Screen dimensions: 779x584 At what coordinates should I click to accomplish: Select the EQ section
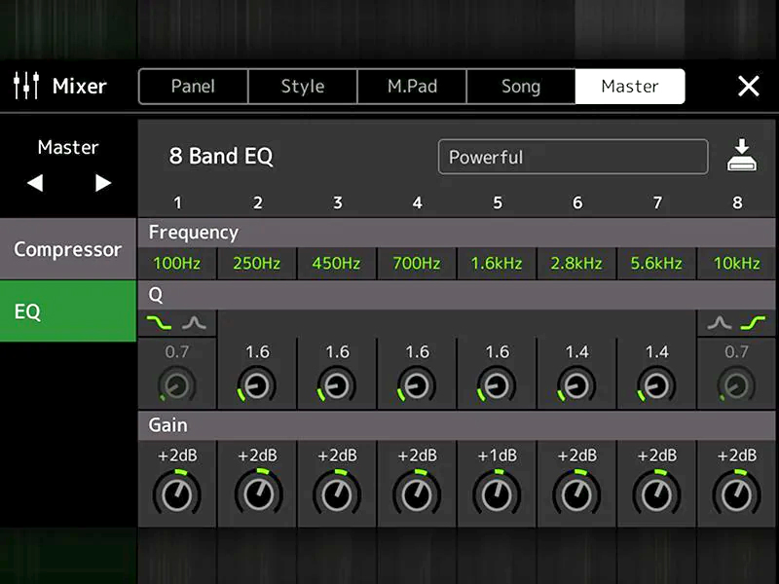[x=68, y=310]
